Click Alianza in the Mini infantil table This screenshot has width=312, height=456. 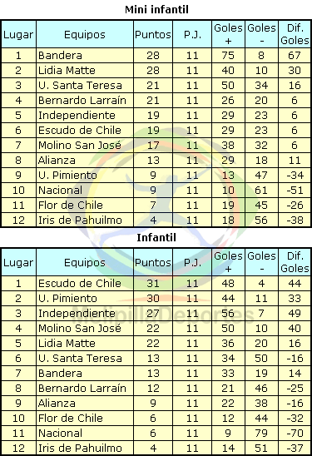57,161
